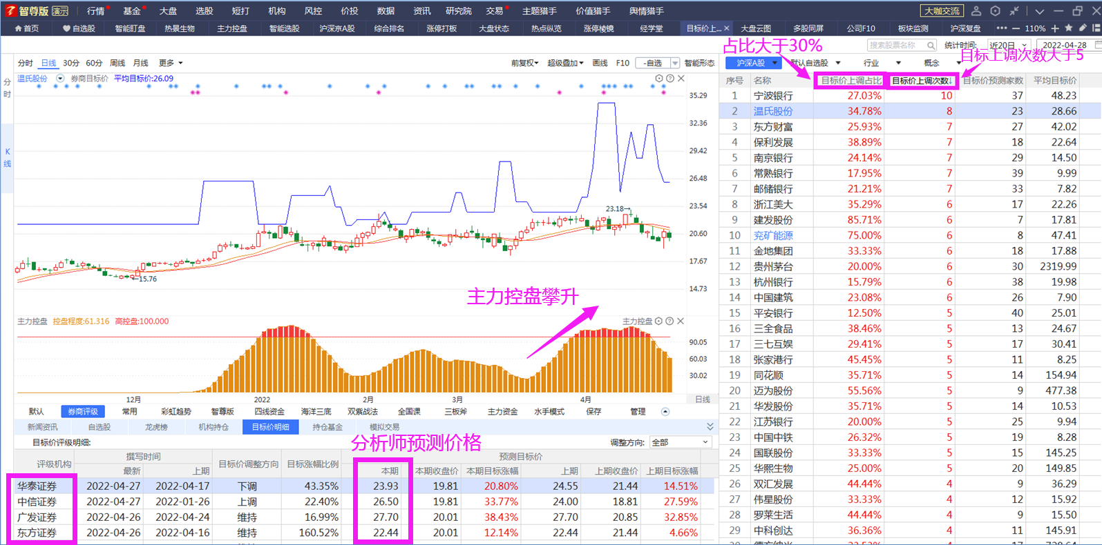Switch to 月线 chart period
This screenshot has height=545, width=1102.
pyautogui.click(x=140, y=63)
